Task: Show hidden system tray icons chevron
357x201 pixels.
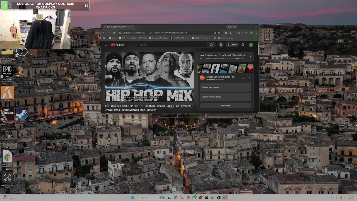Action: (x=332, y=198)
